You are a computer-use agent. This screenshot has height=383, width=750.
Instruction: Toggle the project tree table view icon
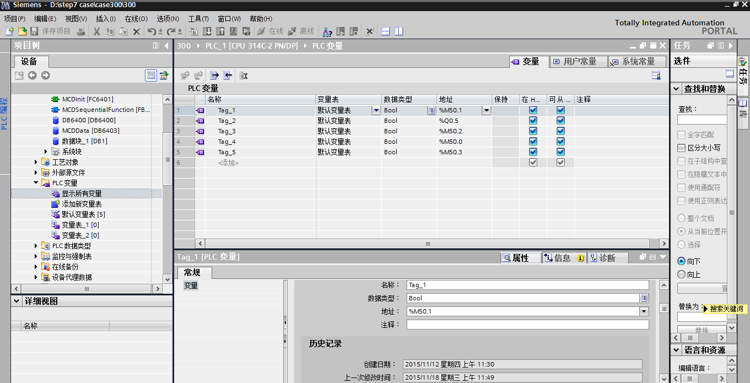click(151, 75)
